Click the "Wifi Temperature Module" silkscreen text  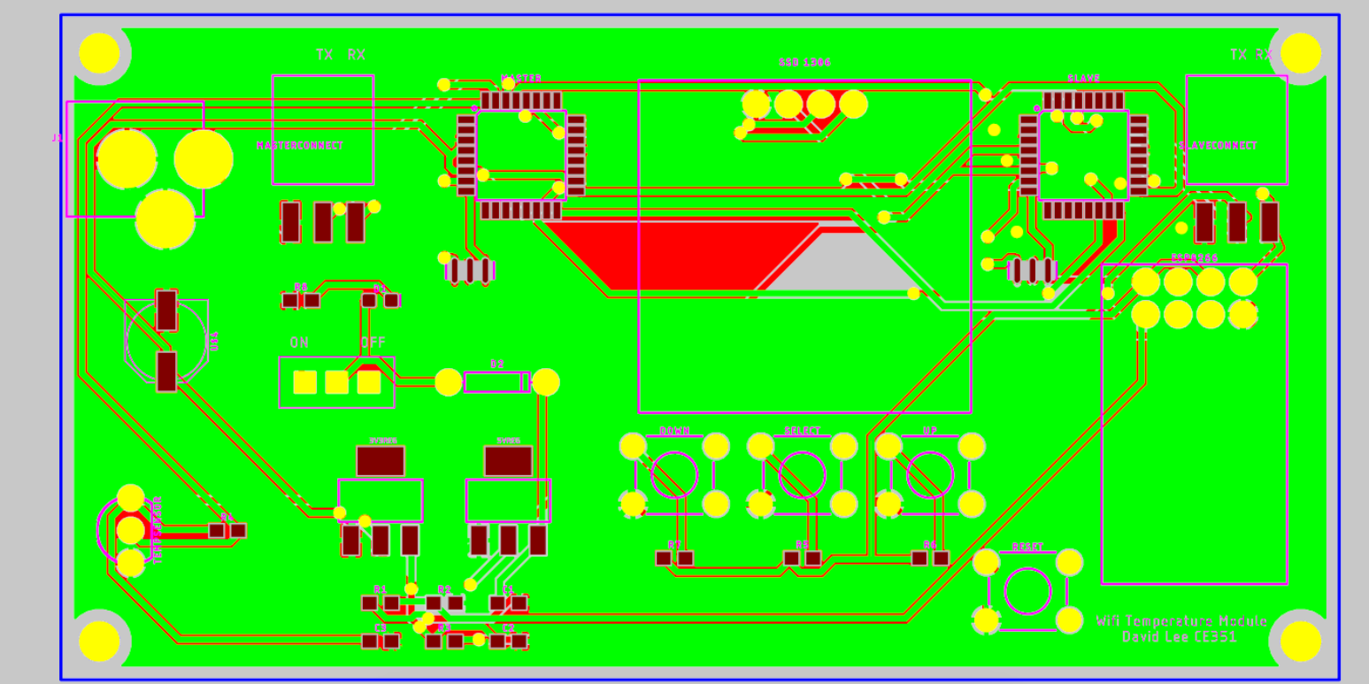(x=1181, y=621)
